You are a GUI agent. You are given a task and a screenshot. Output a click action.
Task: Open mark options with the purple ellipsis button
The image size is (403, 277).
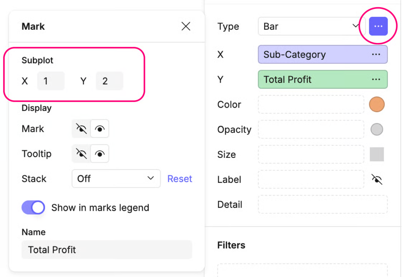coord(378,26)
